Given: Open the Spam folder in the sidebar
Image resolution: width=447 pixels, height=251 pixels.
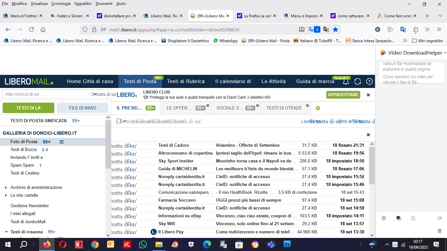Looking at the screenshot, I should coord(22,165).
